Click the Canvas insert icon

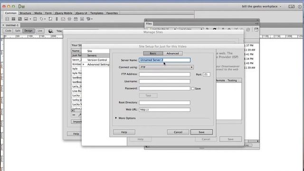coord(20,19)
